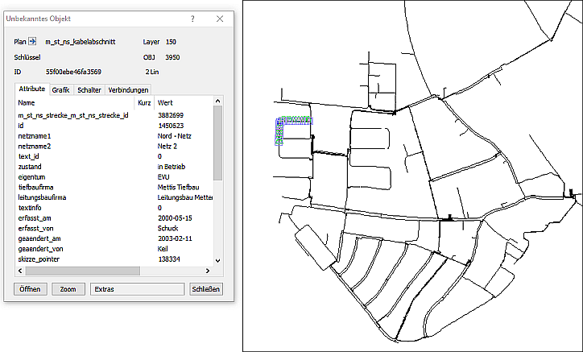
Task: Open the Schalter tab
Action: 89,90
